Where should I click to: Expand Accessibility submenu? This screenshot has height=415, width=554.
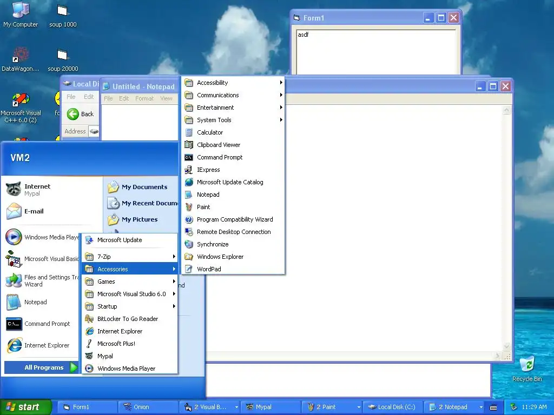point(233,83)
